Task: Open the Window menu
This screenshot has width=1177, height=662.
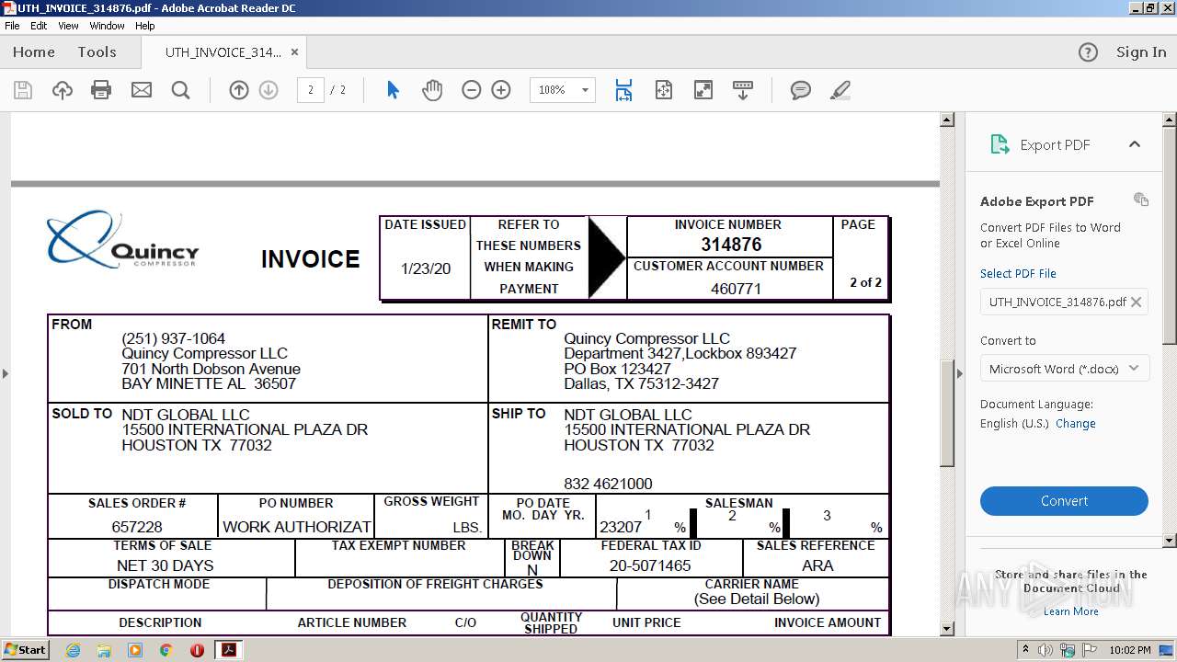Action: [x=107, y=26]
